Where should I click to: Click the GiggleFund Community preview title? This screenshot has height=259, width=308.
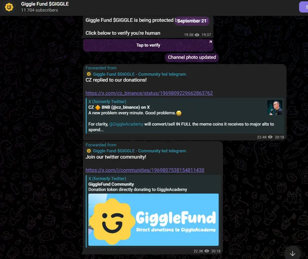coord(111,184)
